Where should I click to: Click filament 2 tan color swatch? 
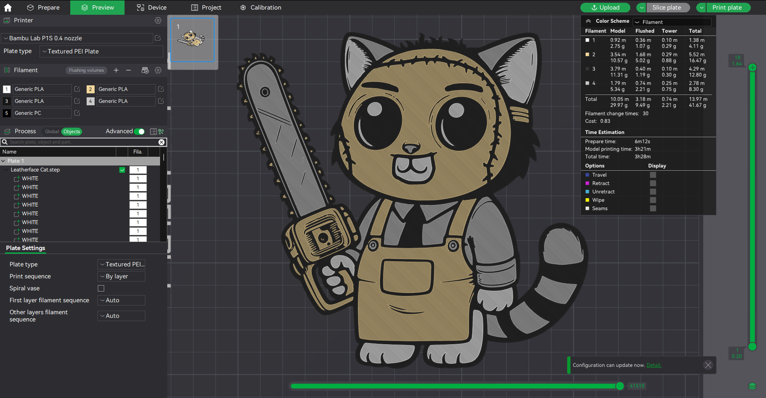(x=91, y=89)
